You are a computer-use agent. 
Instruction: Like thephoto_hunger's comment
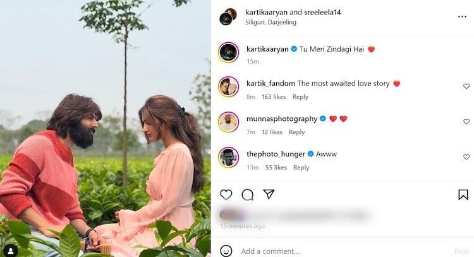click(466, 157)
